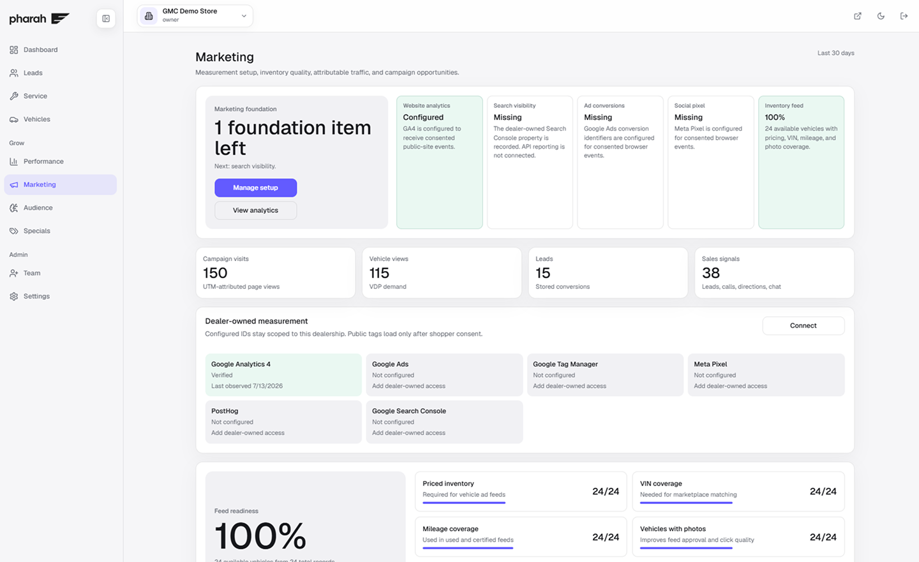Image resolution: width=919 pixels, height=562 pixels.
Task: Click the Manage setup button
Action: 255,188
